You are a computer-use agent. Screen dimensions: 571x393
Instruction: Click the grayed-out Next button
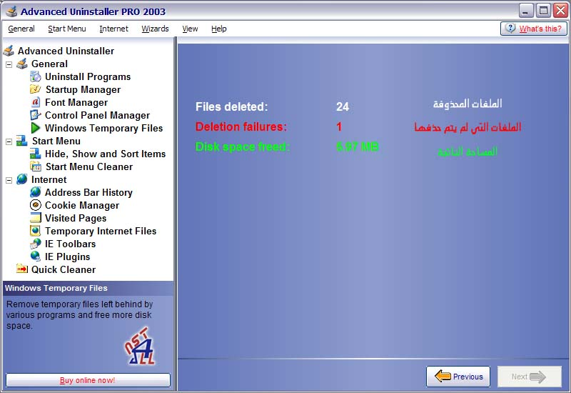click(530, 377)
